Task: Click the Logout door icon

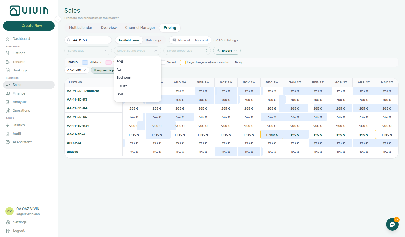Action: (x=8, y=231)
